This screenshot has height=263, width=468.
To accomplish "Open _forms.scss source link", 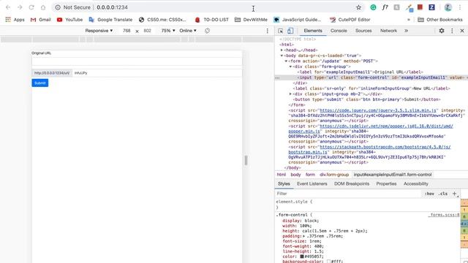I will tap(444, 215).
